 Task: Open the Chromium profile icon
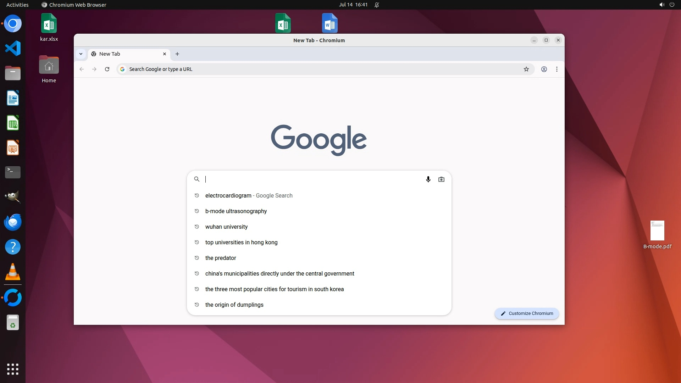pyautogui.click(x=544, y=69)
